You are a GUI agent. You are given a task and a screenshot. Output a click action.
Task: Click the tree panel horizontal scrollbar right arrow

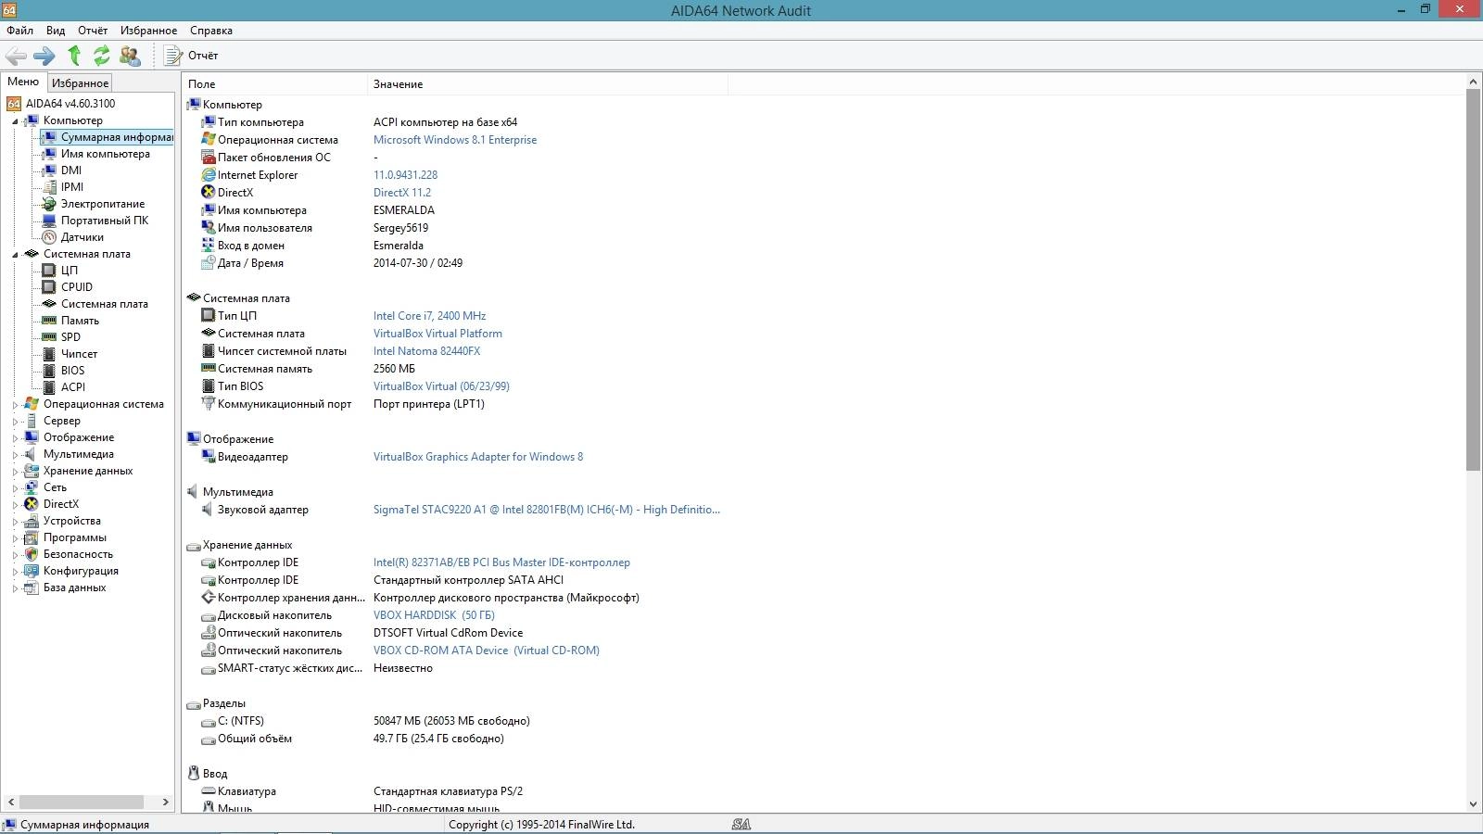click(166, 802)
